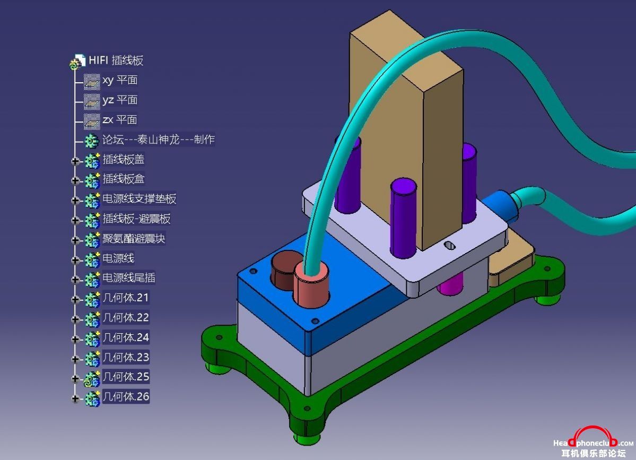Click the body icon for 电源线支撑垫板
636x460 pixels.
92,201
